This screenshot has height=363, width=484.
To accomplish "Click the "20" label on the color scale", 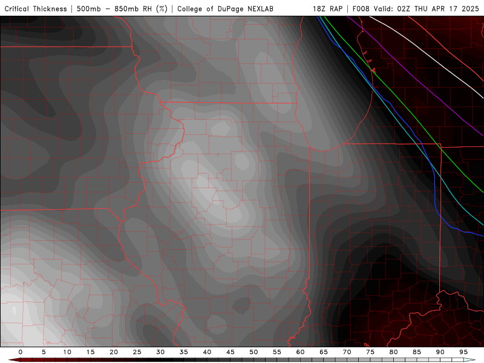I will tap(114, 352).
